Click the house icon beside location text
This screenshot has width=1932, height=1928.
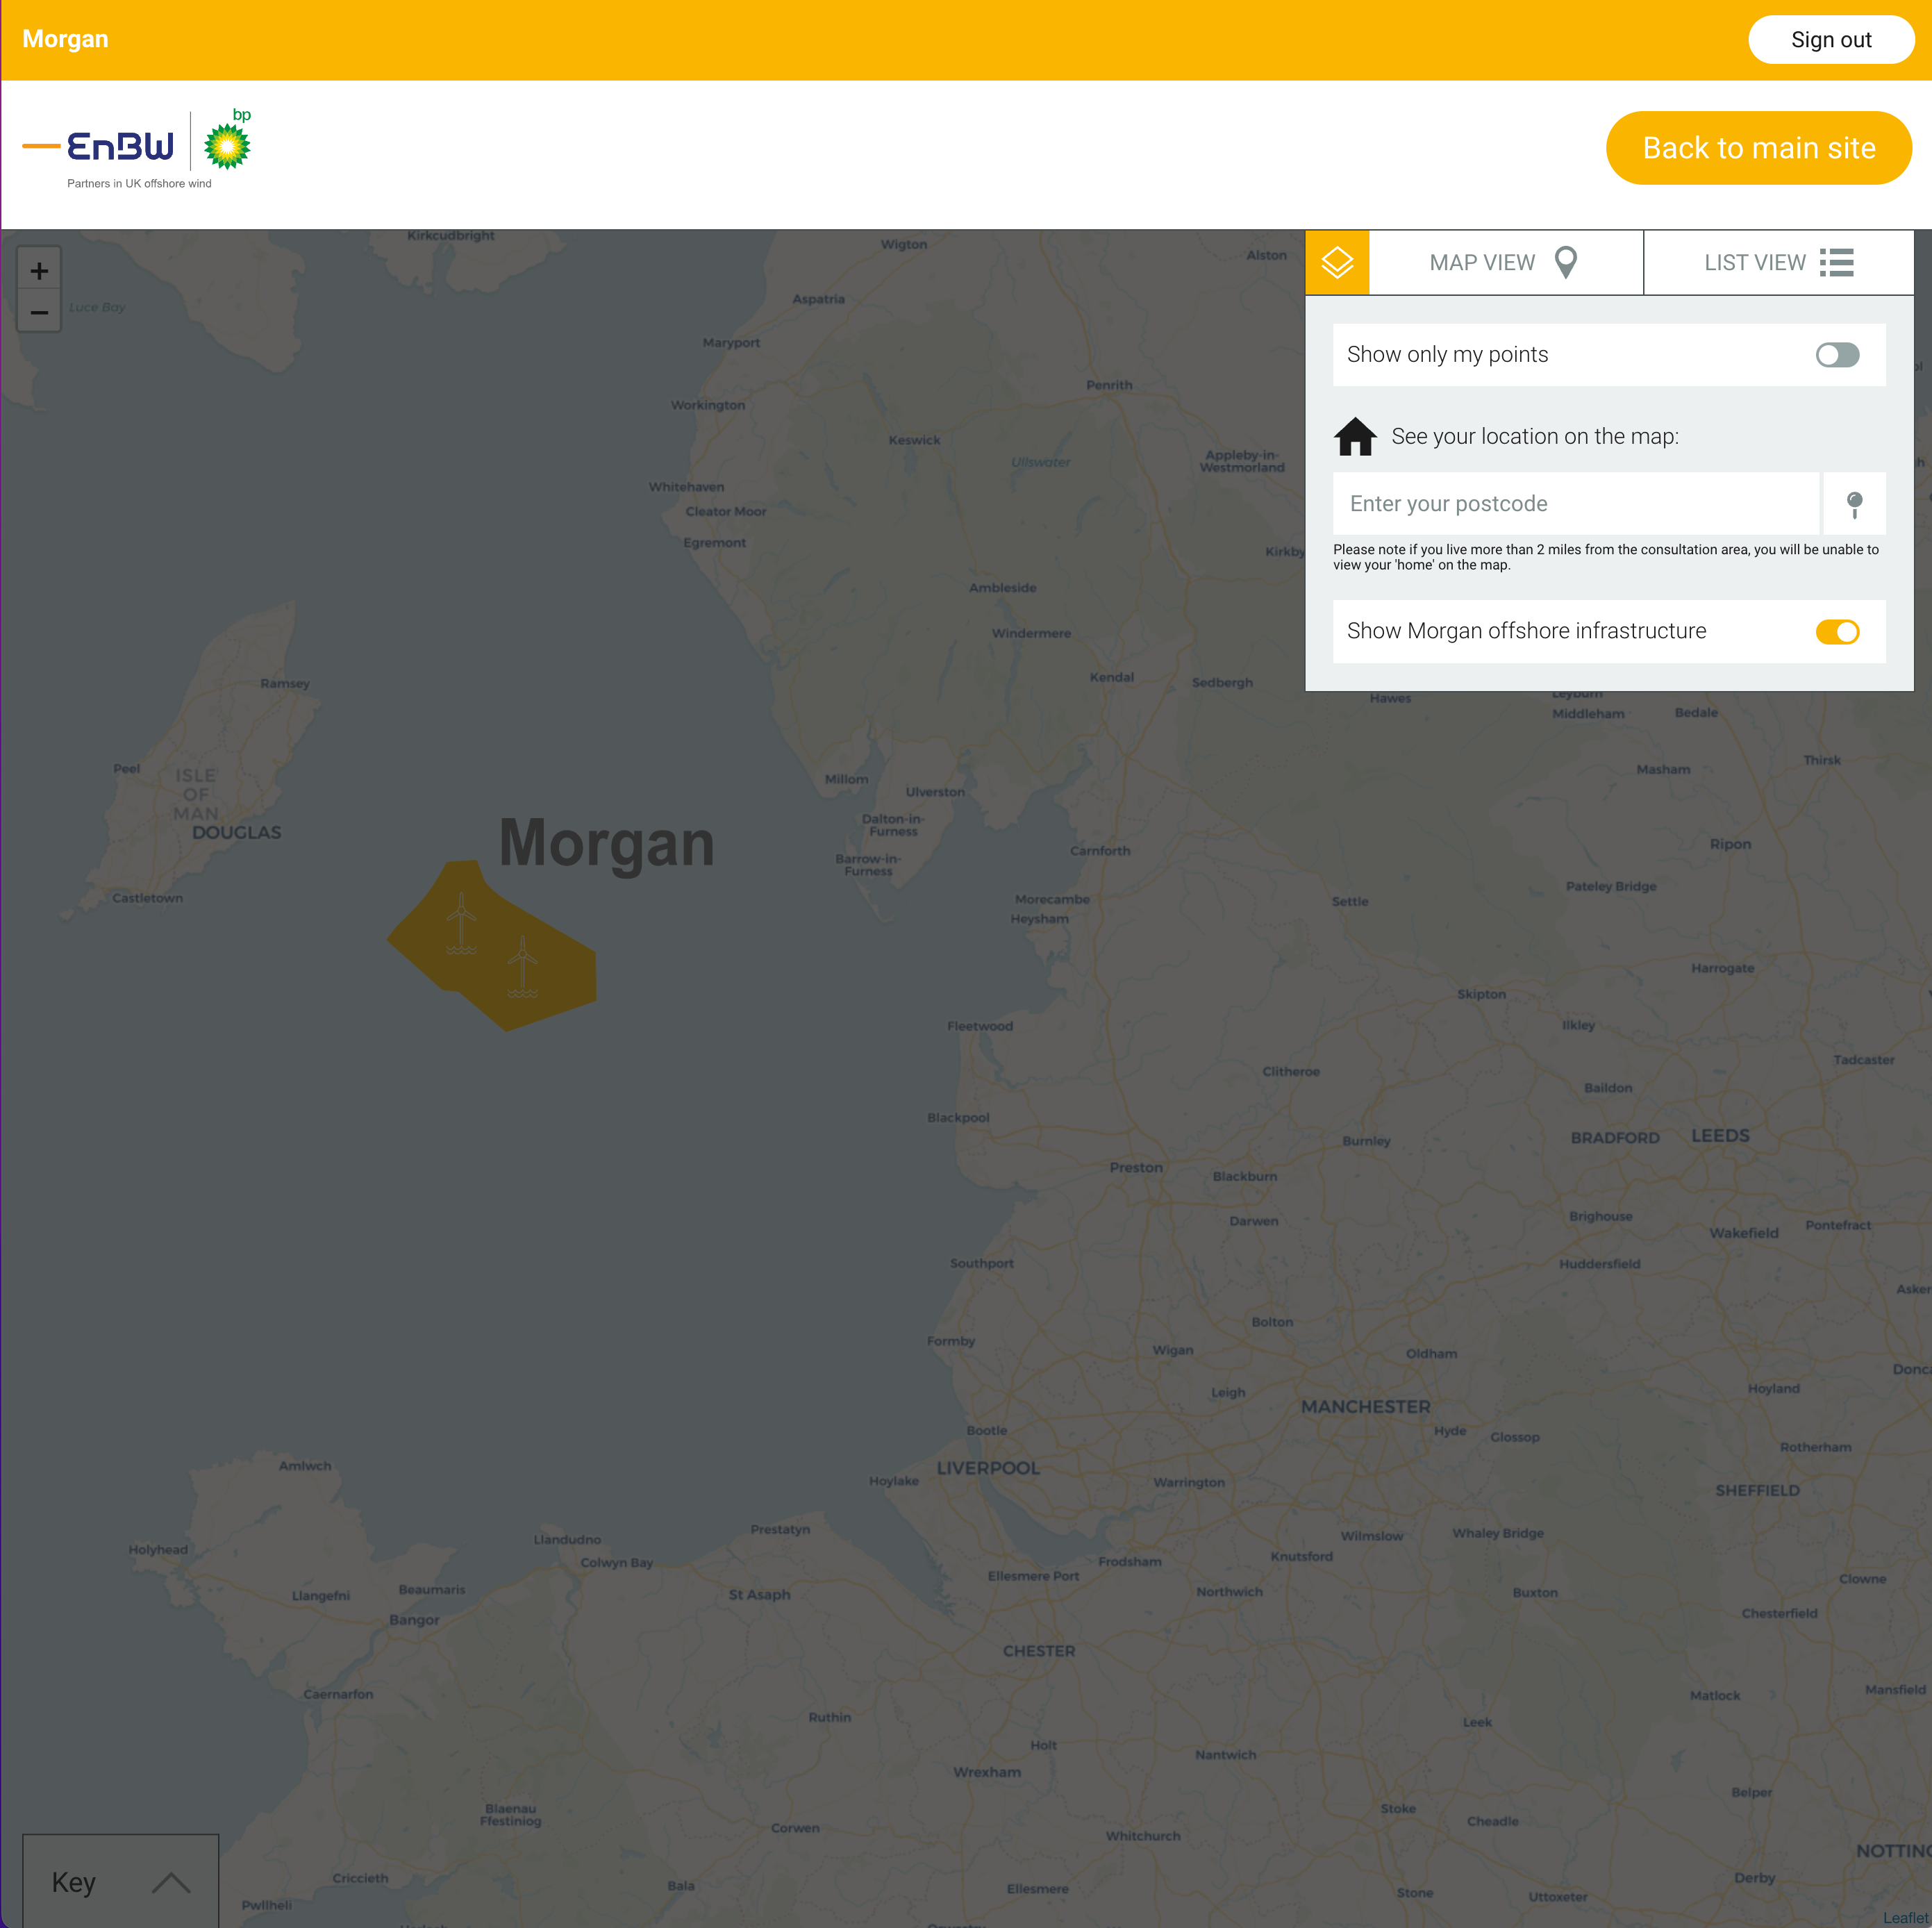pyautogui.click(x=1355, y=436)
